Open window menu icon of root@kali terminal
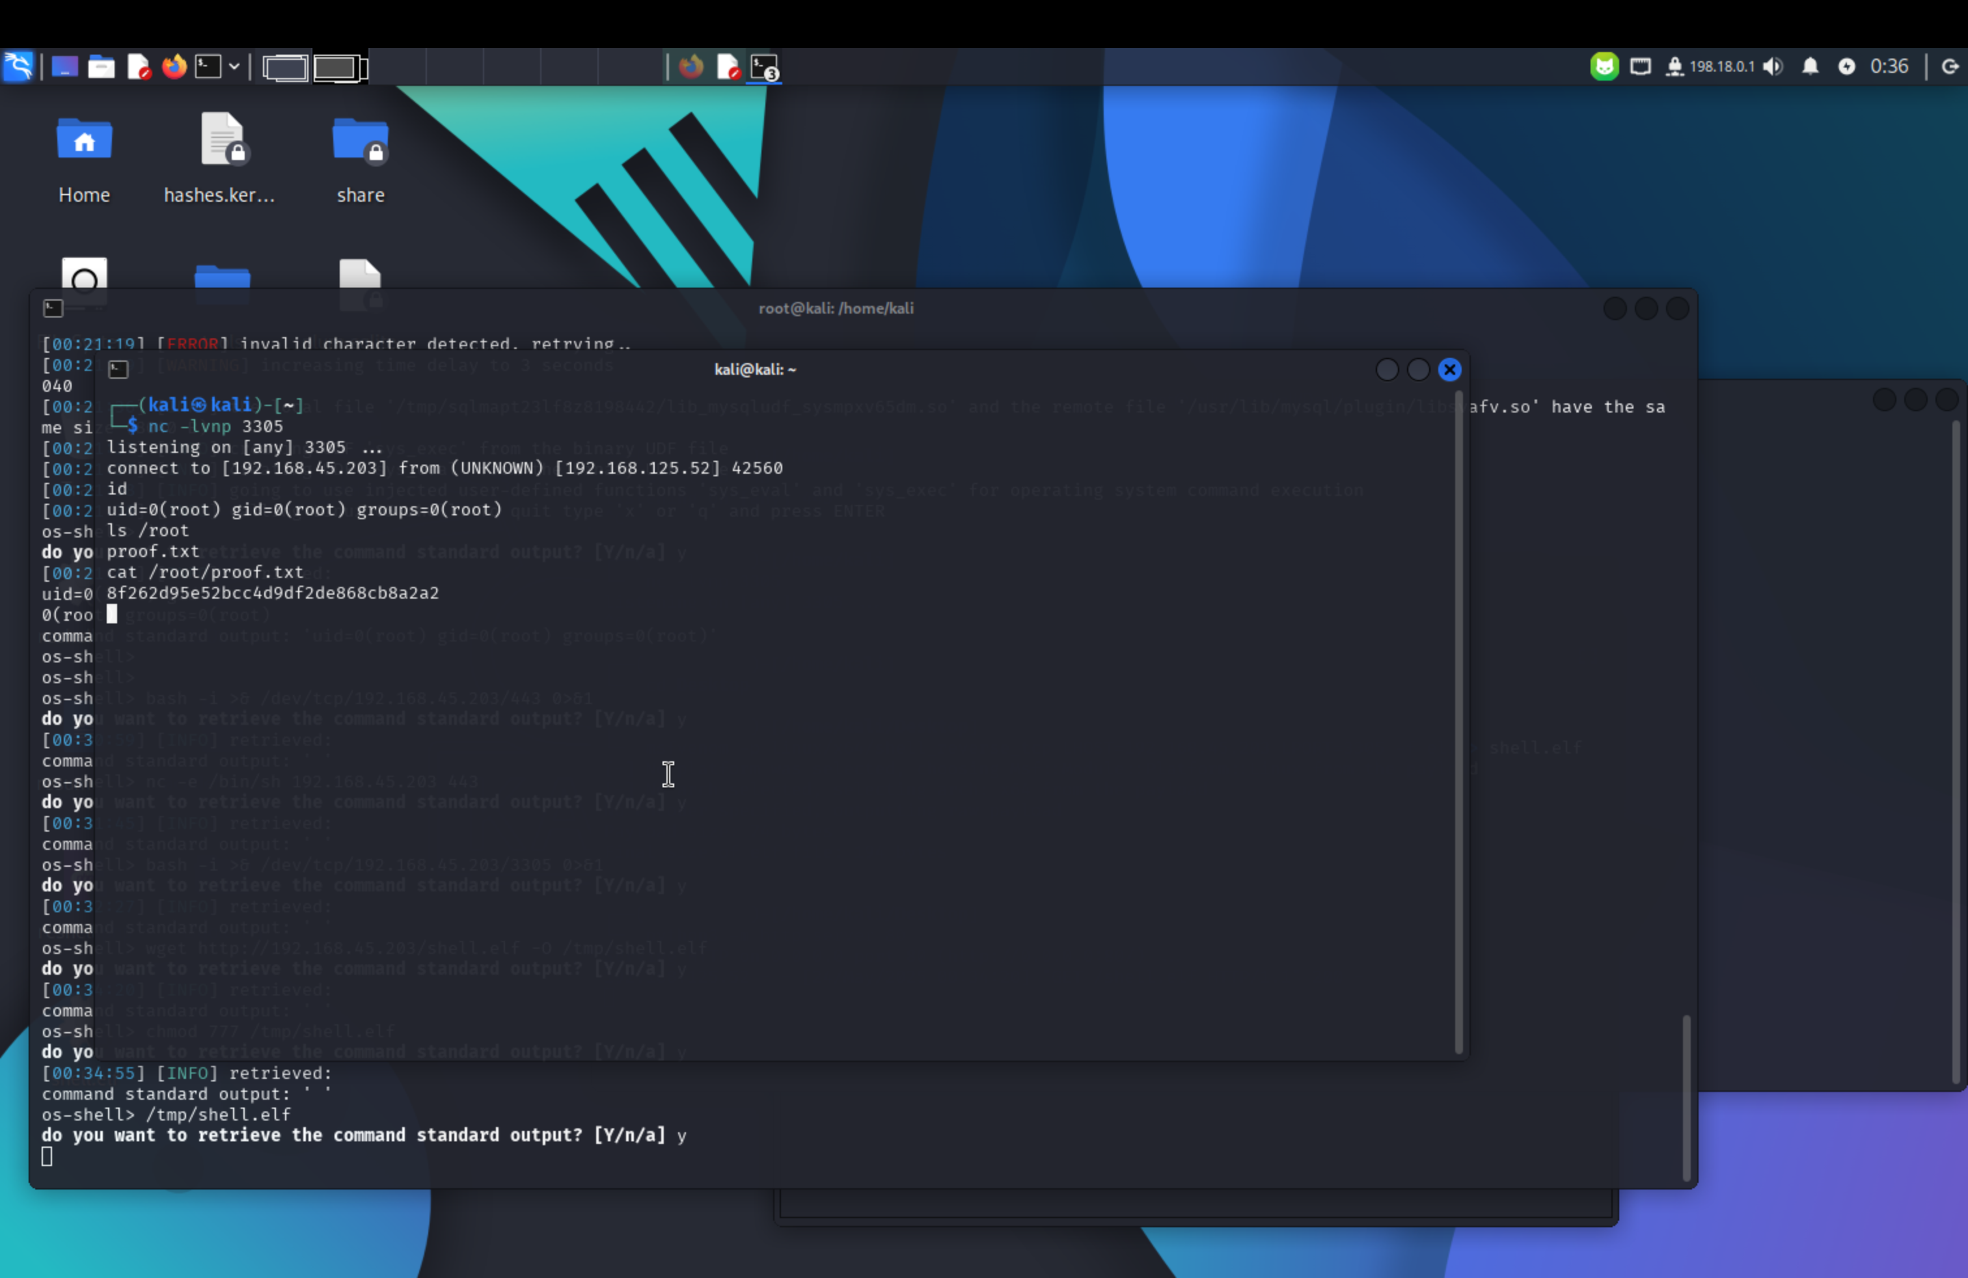The image size is (1968, 1278). point(53,308)
